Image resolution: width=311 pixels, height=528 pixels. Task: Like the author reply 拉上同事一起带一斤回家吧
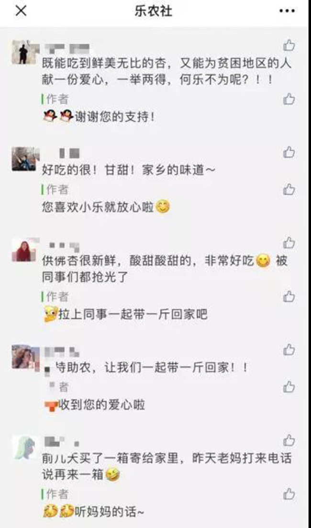coord(289,296)
